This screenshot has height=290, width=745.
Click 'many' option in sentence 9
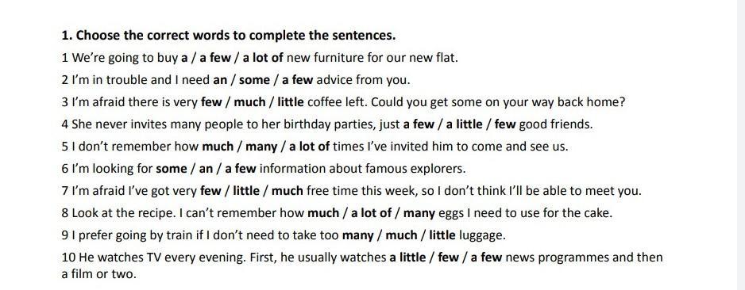357,235
